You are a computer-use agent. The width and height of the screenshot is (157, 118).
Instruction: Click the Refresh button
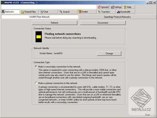54,23
